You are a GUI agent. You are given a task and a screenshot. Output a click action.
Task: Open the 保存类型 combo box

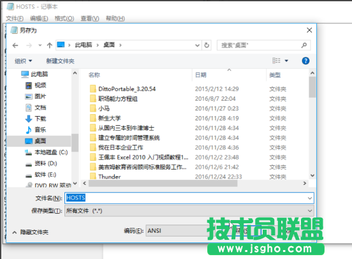click(x=189, y=211)
